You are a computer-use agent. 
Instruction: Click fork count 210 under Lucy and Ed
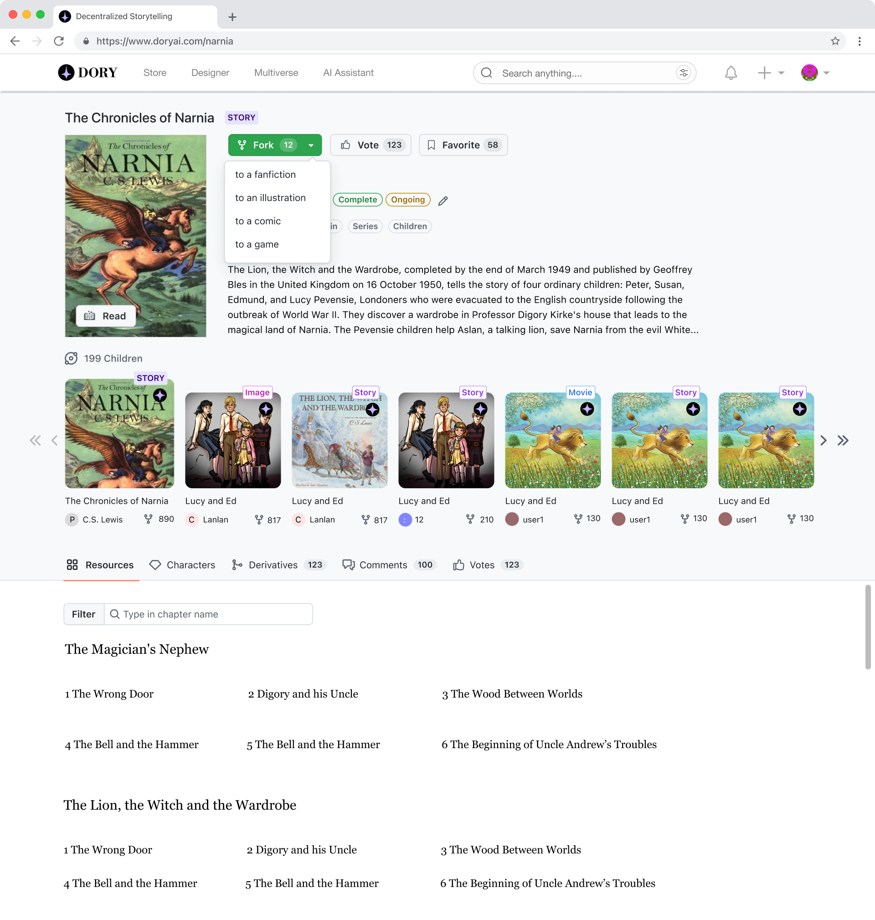point(480,519)
